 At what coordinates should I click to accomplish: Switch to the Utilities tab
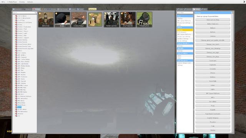point(196,9)
